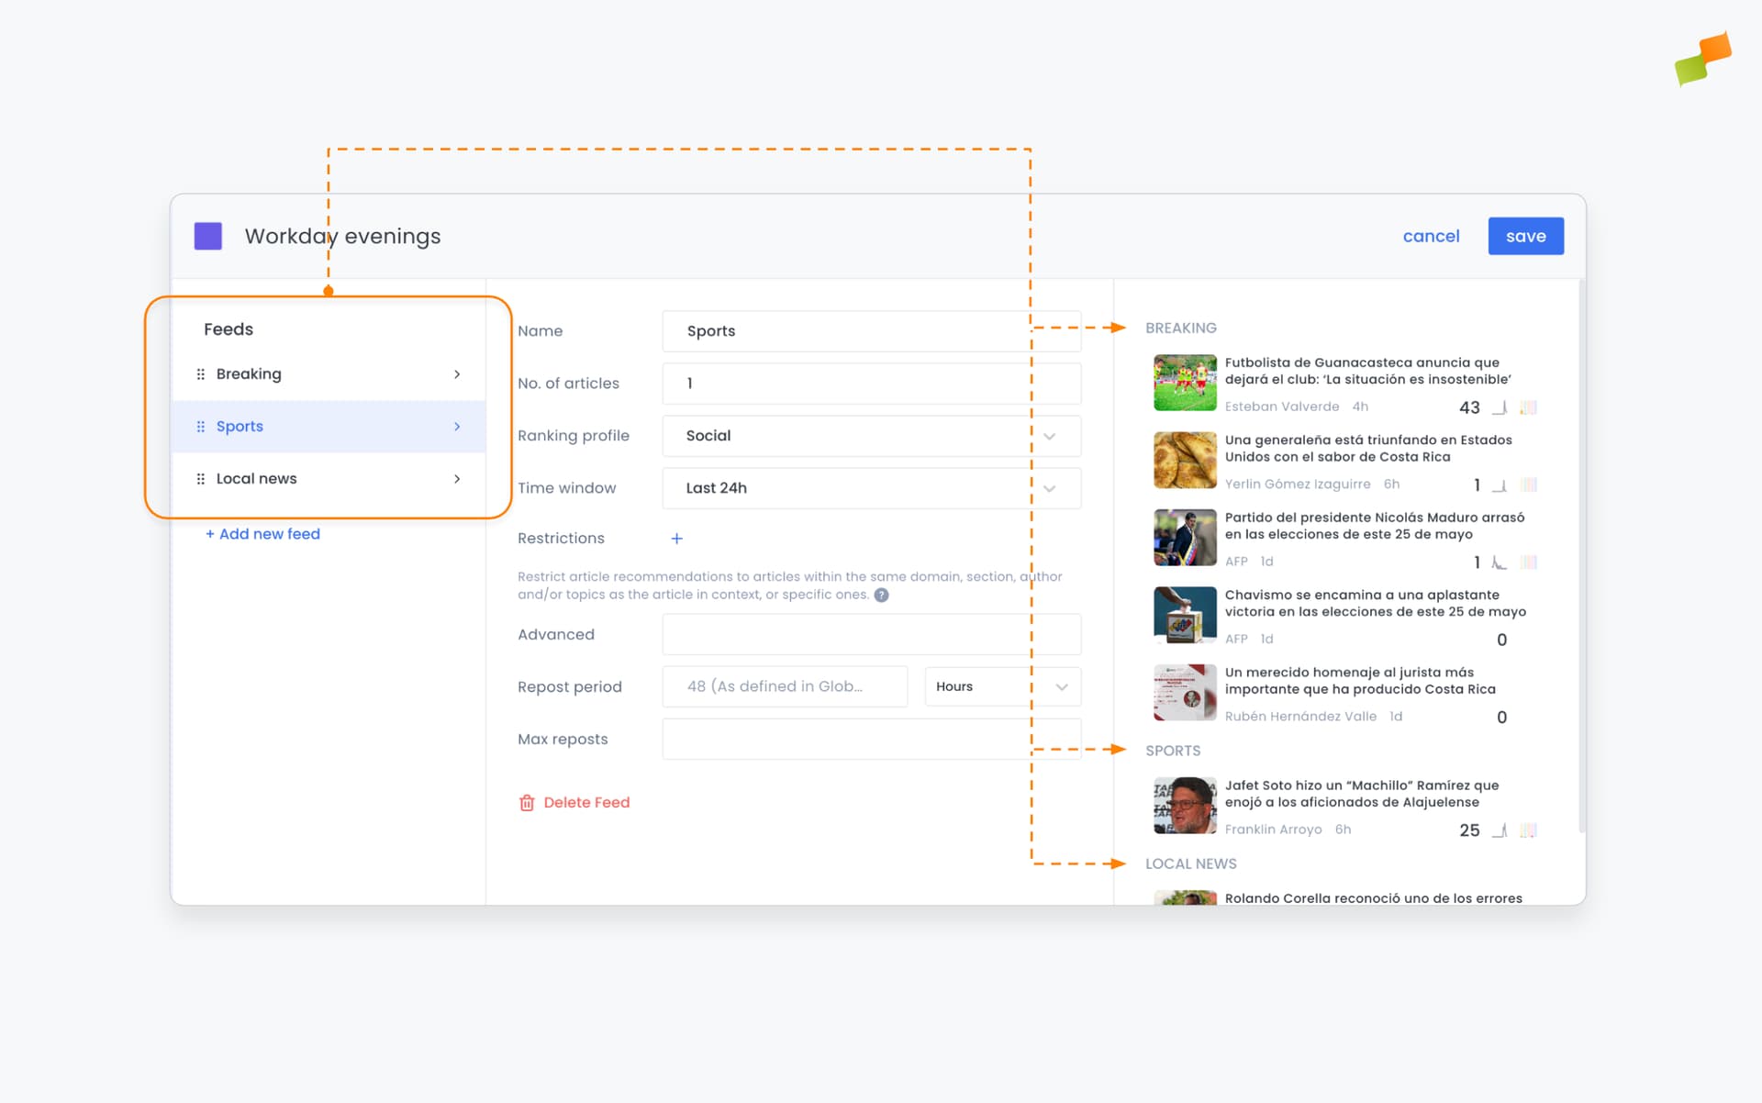Open the Restrictions plus icon
1762x1103 pixels.
[676, 539]
